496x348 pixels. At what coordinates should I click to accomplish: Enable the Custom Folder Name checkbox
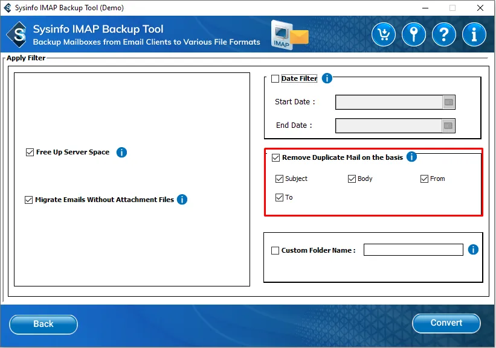(275, 250)
